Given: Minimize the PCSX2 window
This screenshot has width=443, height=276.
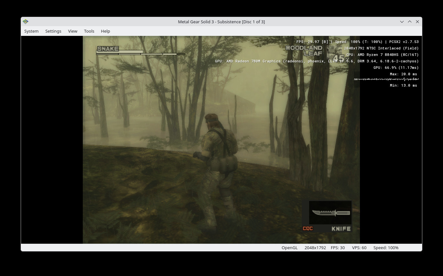Looking at the screenshot, I should [402, 22].
